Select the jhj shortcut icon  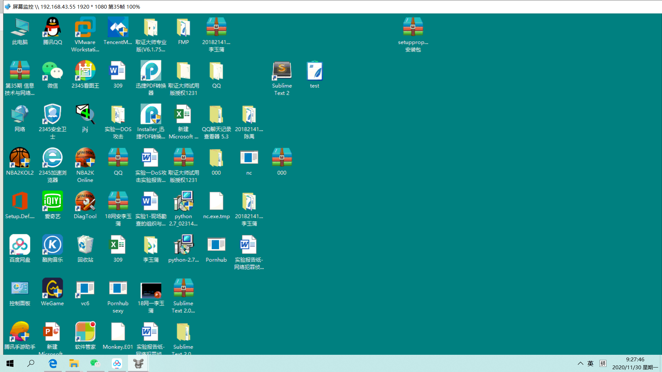pos(85,119)
